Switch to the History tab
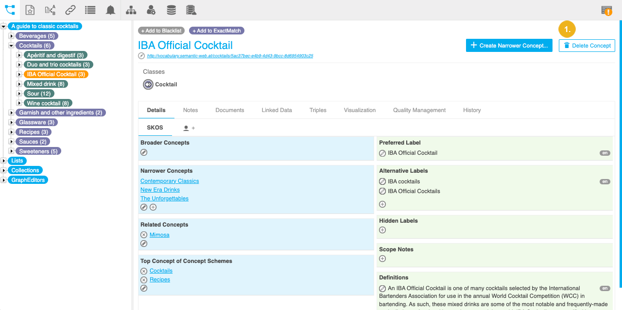The height and width of the screenshot is (310, 622). [472, 110]
